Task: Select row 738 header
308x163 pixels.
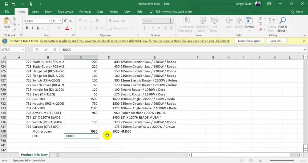Action: (x=3, y=131)
